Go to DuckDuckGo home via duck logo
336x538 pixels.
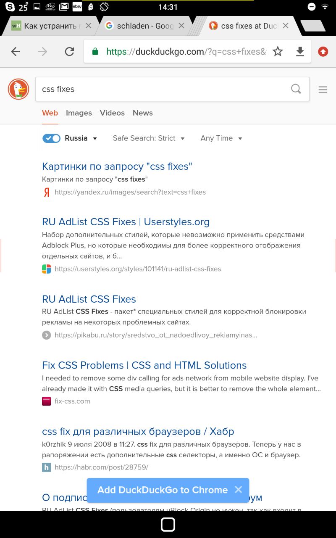coord(18,89)
